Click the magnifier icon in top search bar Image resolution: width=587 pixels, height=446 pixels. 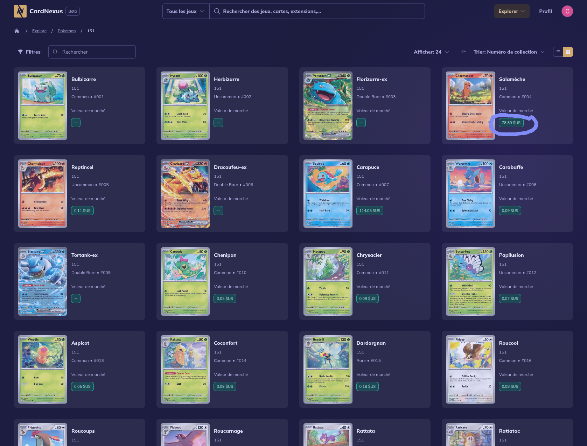click(x=217, y=11)
